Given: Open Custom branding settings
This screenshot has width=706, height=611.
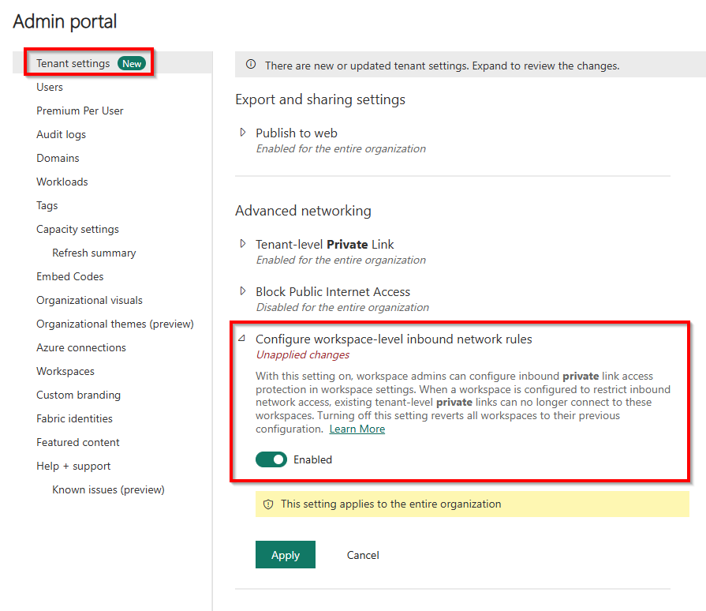Looking at the screenshot, I should pyautogui.click(x=78, y=395).
